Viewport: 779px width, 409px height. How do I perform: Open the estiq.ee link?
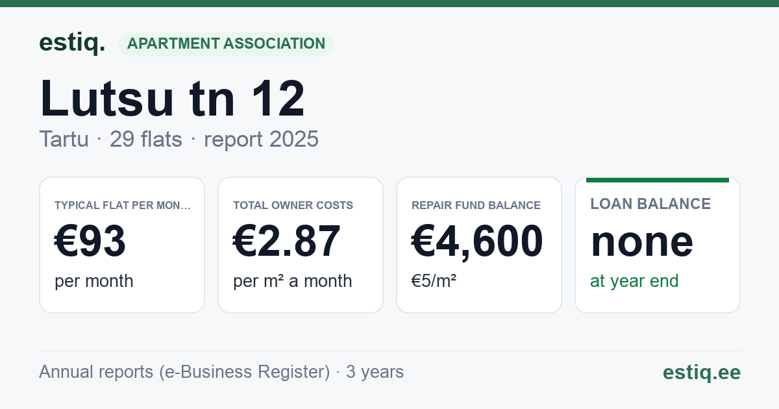click(701, 372)
